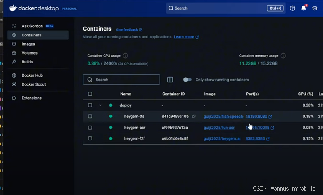Click the Container memory usage info icon
This screenshot has width=323, height=195.
pyautogui.click(x=283, y=56)
